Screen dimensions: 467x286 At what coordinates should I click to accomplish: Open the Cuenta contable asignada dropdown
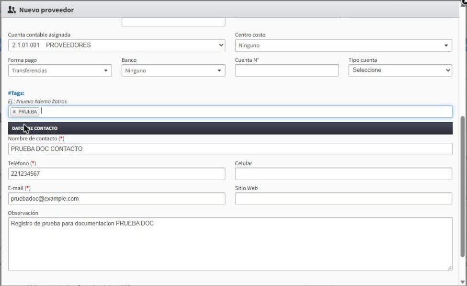116,46
